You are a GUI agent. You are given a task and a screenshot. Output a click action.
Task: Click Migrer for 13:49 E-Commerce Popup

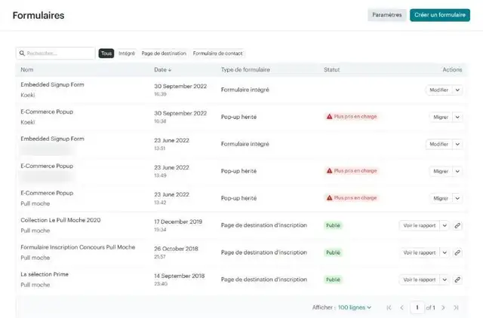point(441,171)
